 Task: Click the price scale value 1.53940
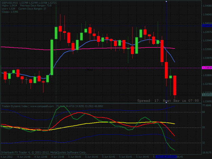pos(207,41)
